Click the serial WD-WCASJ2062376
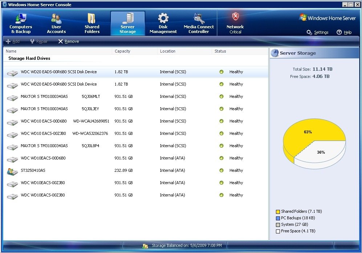 (x=90, y=133)
